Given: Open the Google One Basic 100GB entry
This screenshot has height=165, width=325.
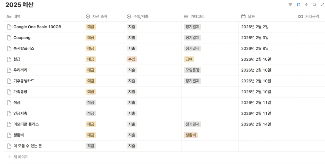Looking at the screenshot, I should tap(37, 27).
